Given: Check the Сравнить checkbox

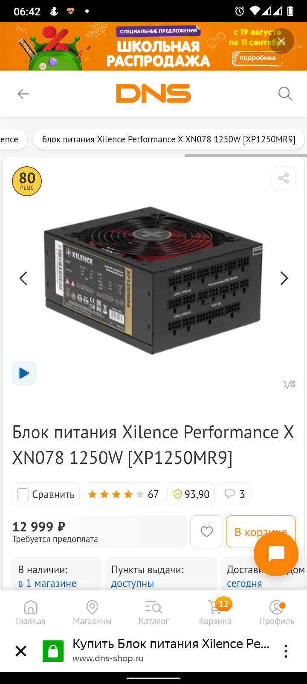Looking at the screenshot, I should (23, 494).
